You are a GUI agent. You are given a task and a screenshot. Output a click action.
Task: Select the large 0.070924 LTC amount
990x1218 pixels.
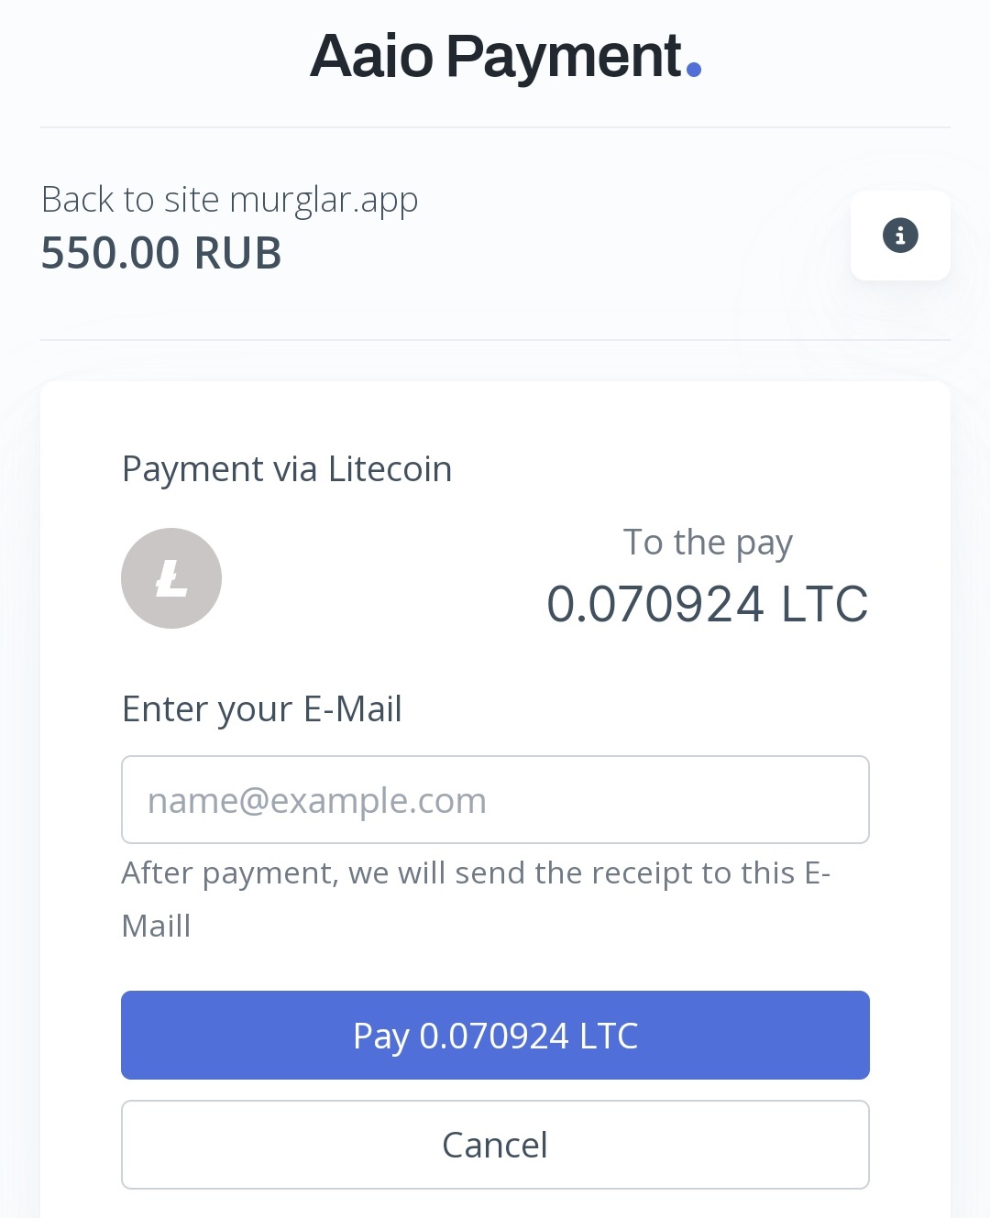coord(708,604)
